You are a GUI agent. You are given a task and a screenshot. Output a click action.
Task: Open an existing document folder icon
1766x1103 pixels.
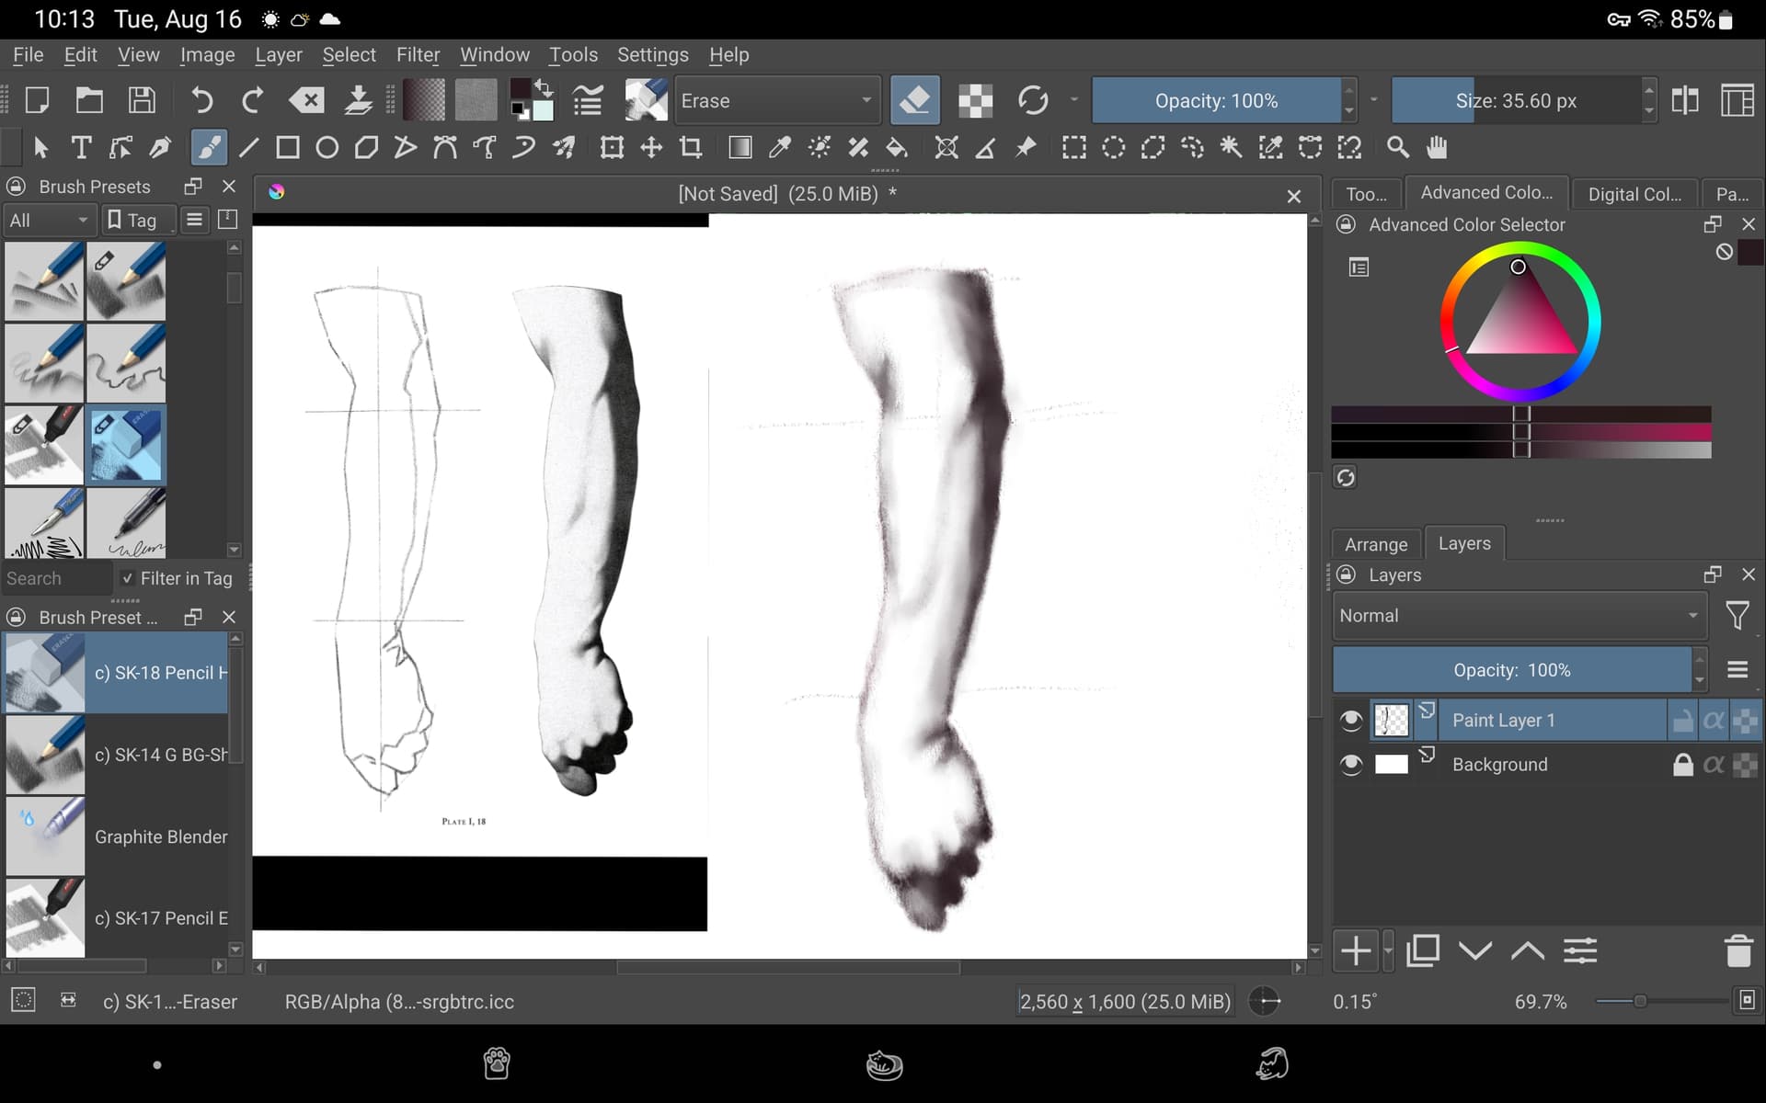point(89,100)
